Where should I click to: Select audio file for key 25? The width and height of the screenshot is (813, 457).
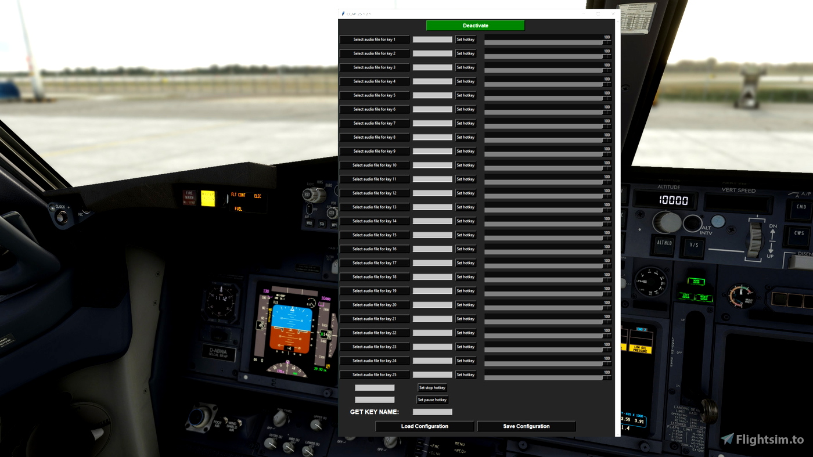point(375,375)
